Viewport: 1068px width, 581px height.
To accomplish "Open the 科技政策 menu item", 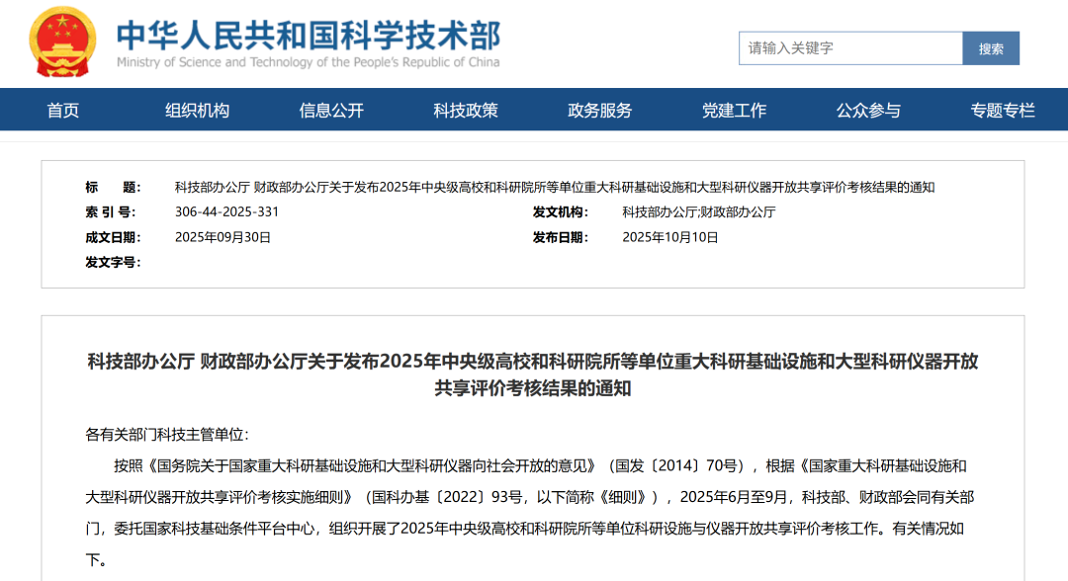I will (466, 110).
